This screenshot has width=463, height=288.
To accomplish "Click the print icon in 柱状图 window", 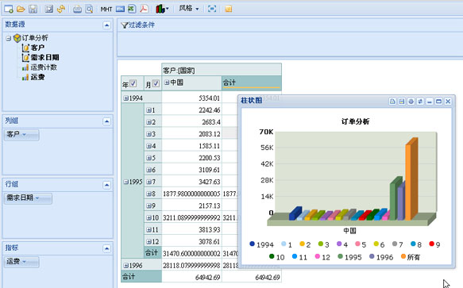I will [x=392, y=102].
